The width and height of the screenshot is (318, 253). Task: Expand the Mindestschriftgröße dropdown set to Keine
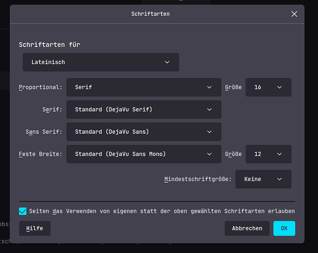[263, 179]
